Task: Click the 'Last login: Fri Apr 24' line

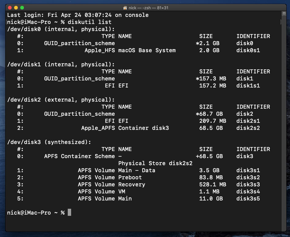Action: point(78,15)
